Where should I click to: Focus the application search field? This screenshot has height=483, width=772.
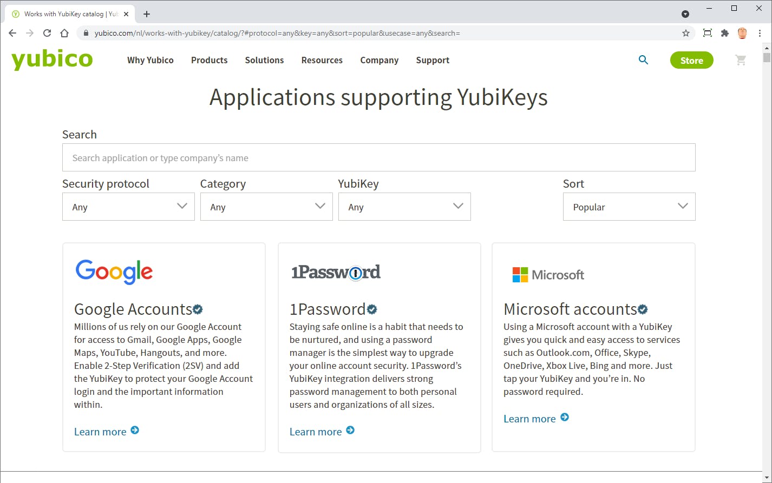click(x=378, y=157)
